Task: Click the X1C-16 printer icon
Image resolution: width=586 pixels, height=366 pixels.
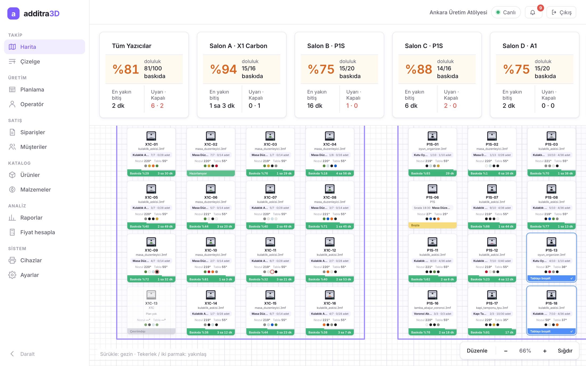Action: [x=330, y=295]
